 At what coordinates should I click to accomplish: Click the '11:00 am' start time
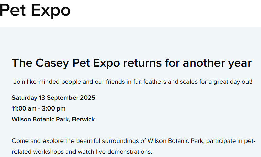click(x=23, y=109)
